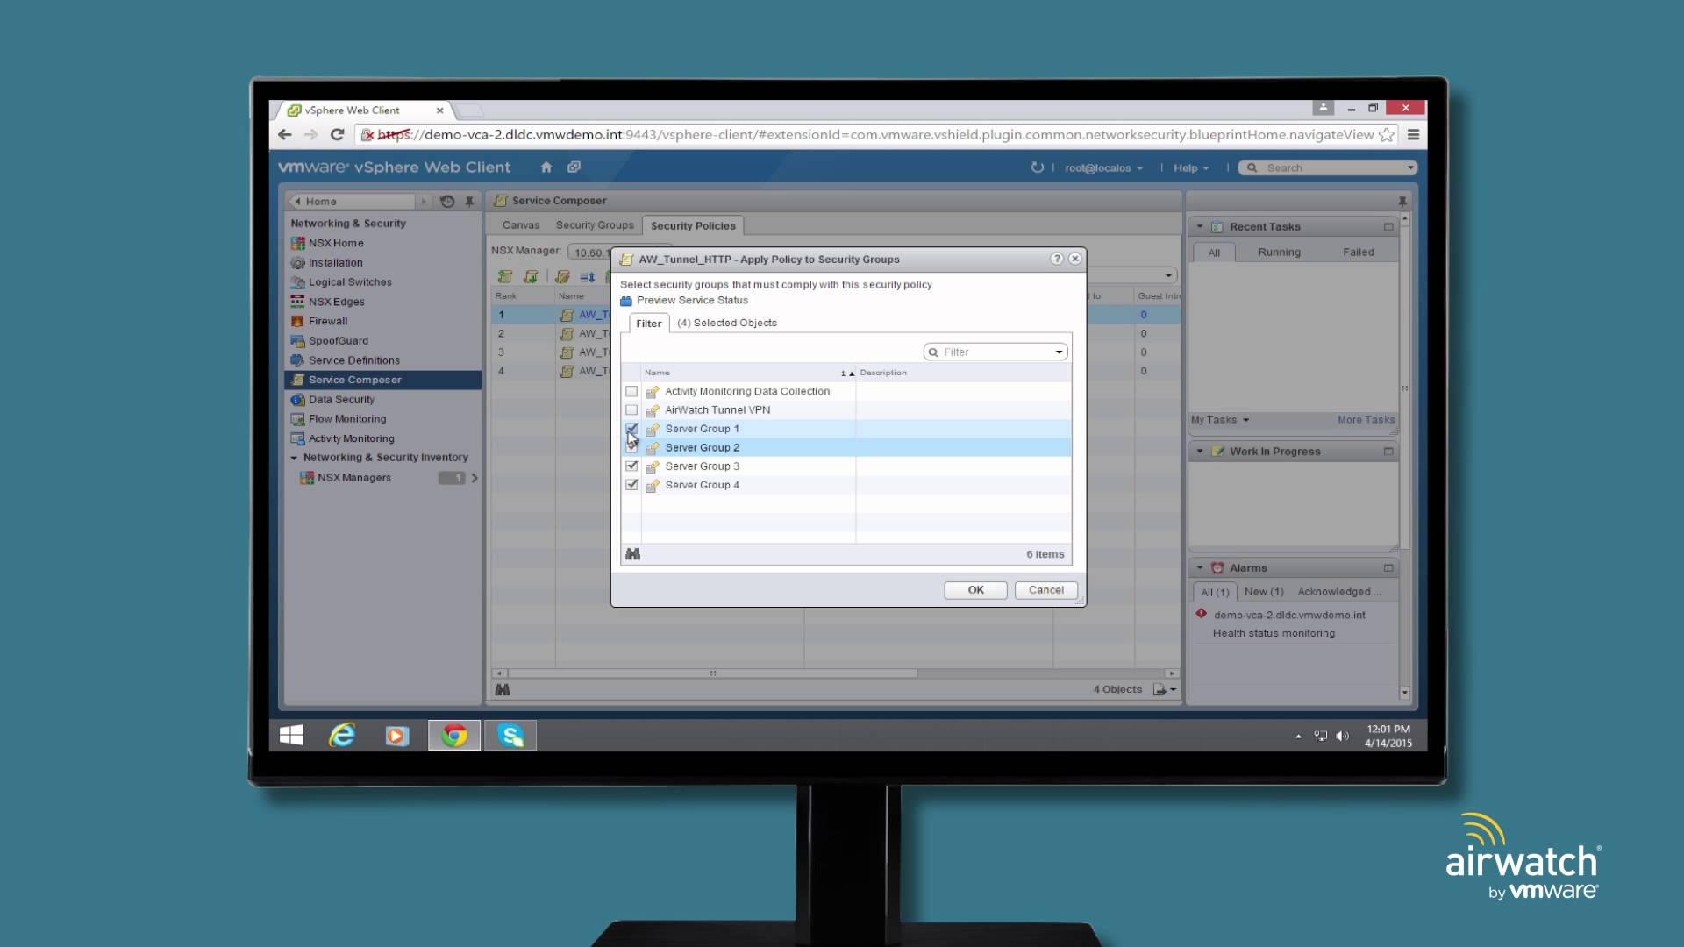The width and height of the screenshot is (1684, 947).
Task: Cancel the Apply Policy dialog
Action: click(x=1045, y=590)
